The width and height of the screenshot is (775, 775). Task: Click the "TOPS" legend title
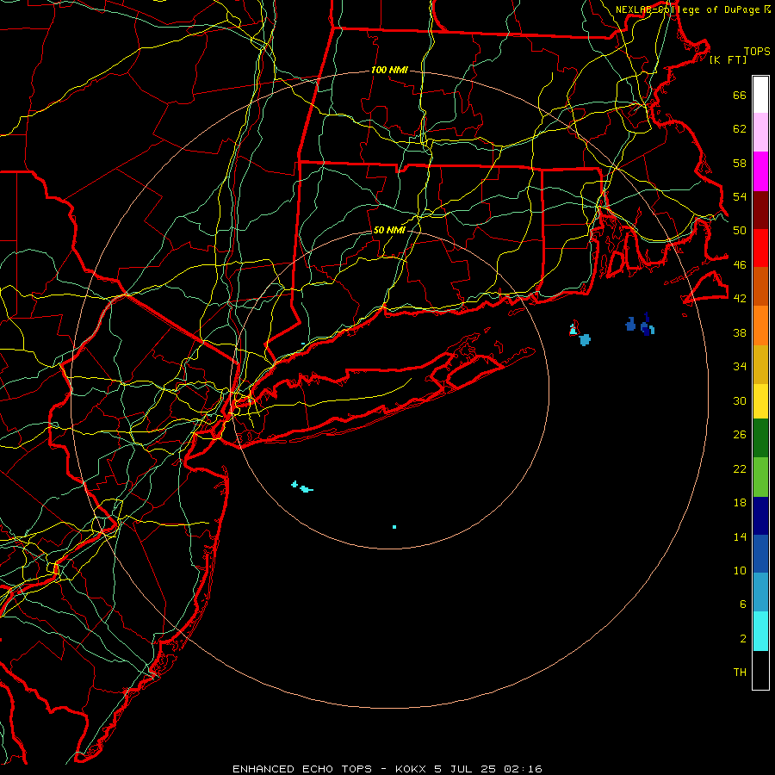pyautogui.click(x=757, y=52)
